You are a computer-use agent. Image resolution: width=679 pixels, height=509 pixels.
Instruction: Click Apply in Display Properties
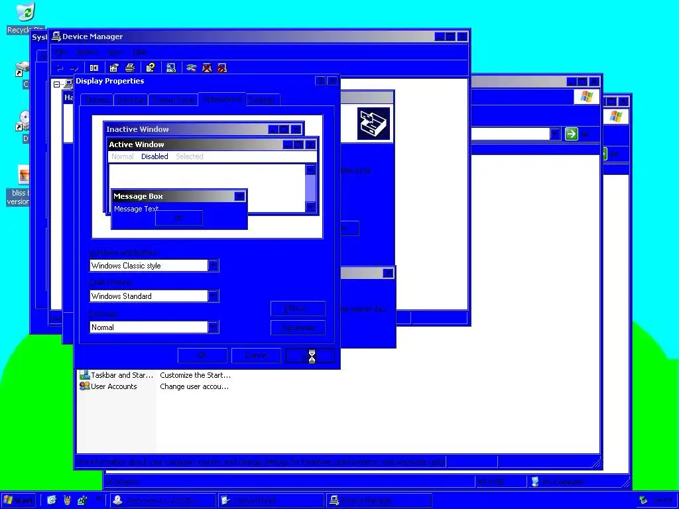click(x=310, y=355)
